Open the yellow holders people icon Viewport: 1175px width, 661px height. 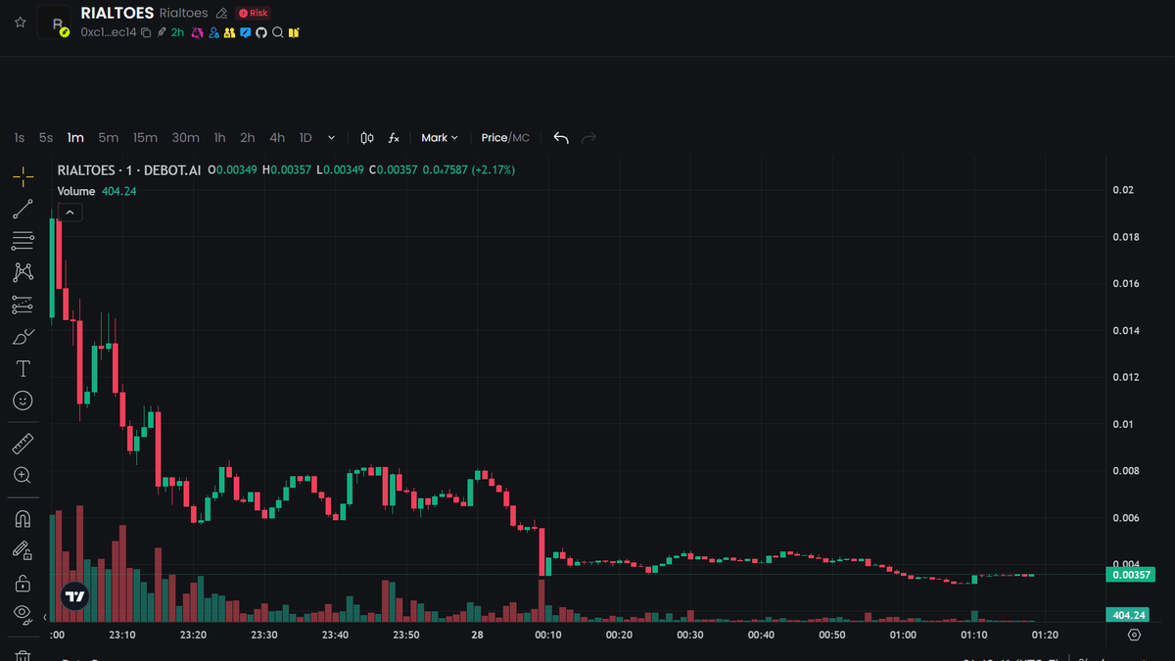pos(229,32)
